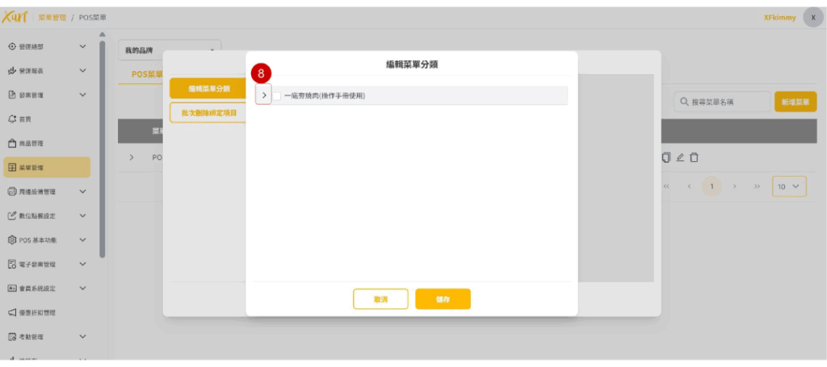This screenshot has height=367, width=827.
Task: Click the 搜尋菜單名稱 search field
Action: tap(721, 102)
